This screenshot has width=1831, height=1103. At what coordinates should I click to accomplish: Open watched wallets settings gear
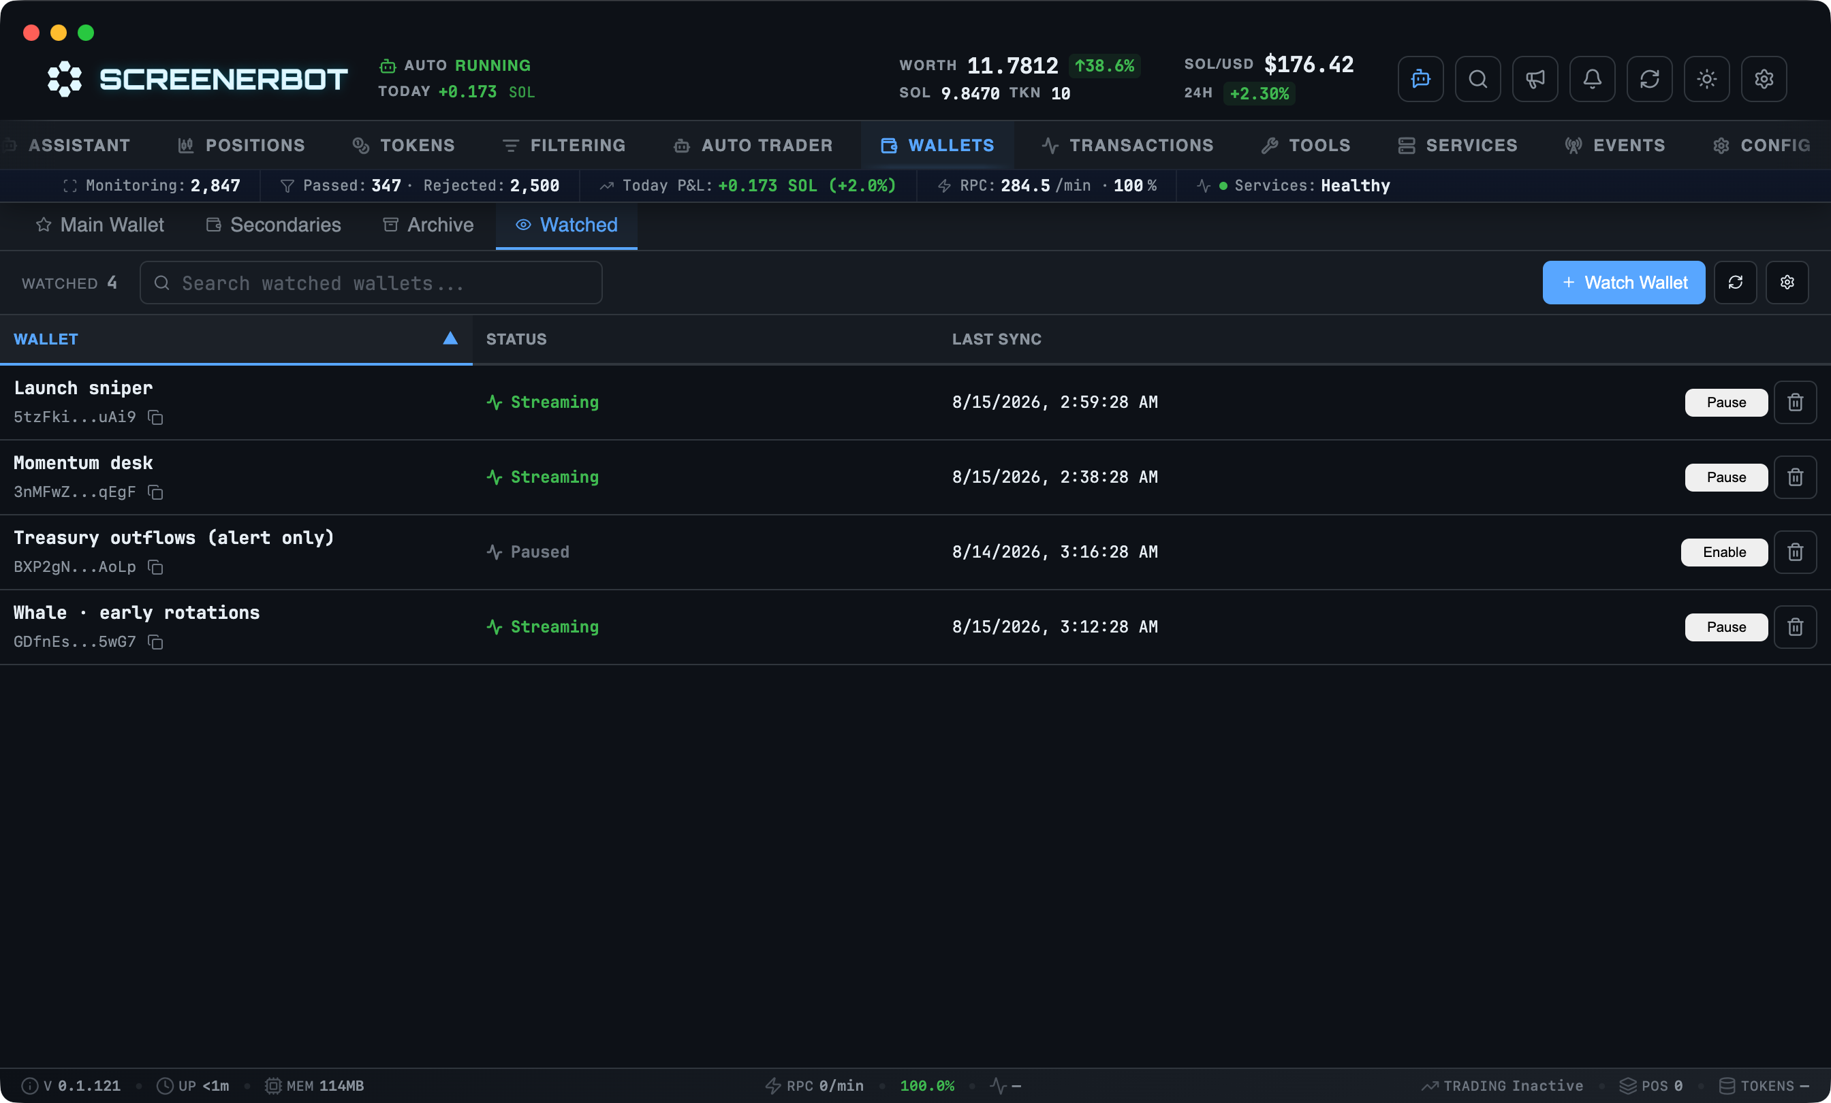(1787, 283)
